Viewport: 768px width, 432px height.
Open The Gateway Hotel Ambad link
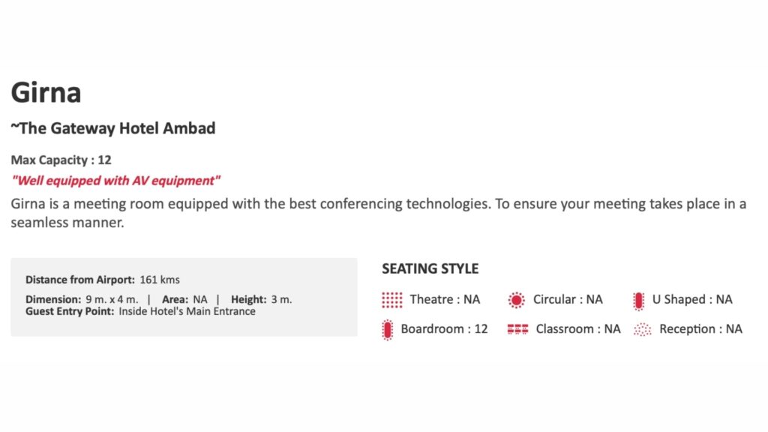[x=113, y=128]
